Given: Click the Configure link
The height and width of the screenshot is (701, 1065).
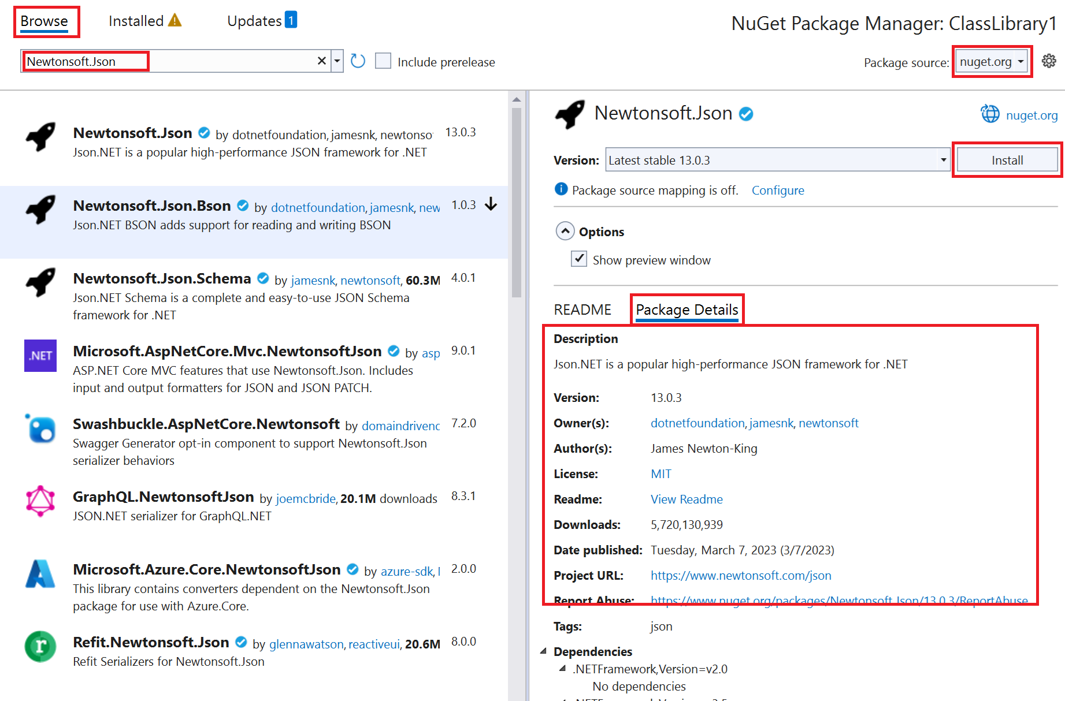Looking at the screenshot, I should [x=777, y=190].
